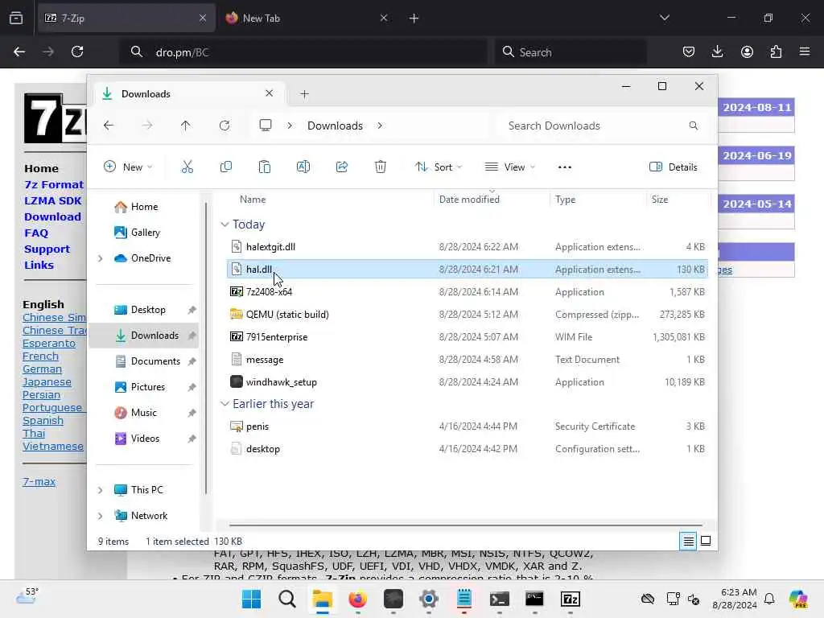
Task: Open the New item dropdown
Action: [128, 167]
